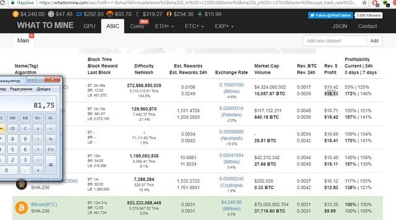The height and width of the screenshot is (223, 396).
Task: Click the Zcash icon beside $234.36
Action: tap(169, 14)
